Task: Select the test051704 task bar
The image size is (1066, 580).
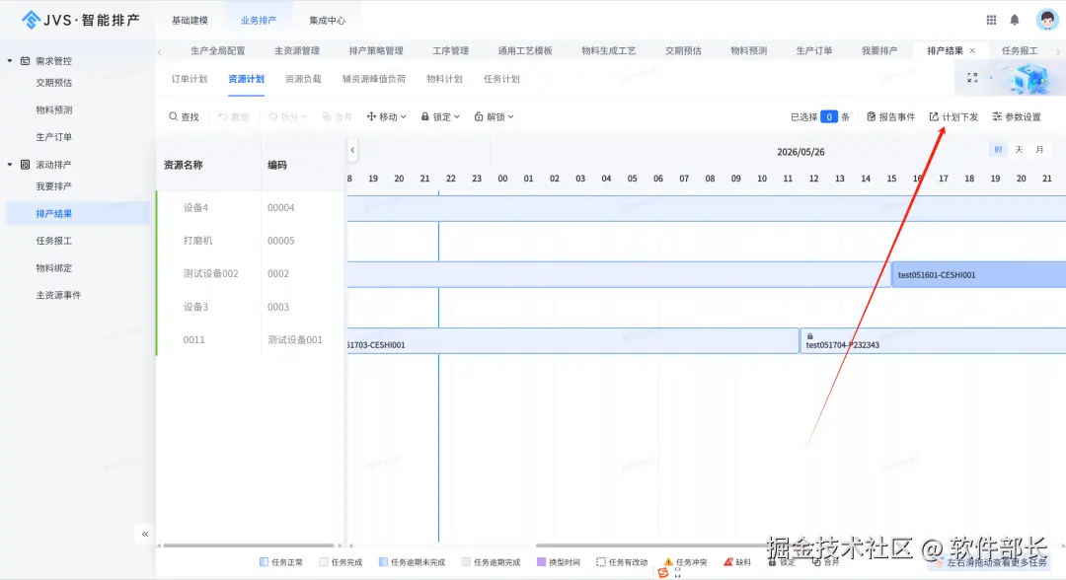Action: pos(933,340)
